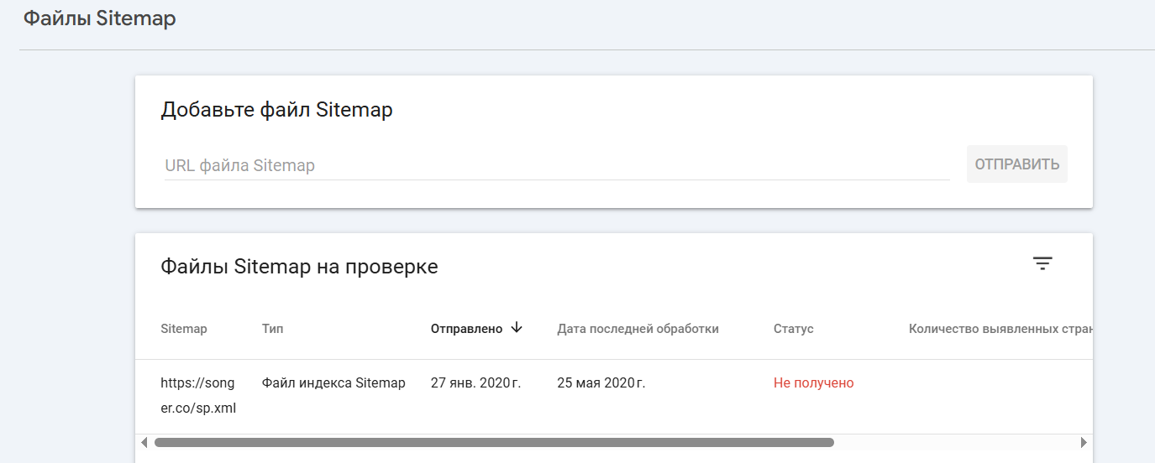This screenshot has width=1155, height=463.
Task: Open the songer.co/sp.xml sitemap row
Action: click(x=198, y=396)
